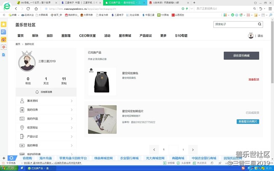Open 产品认证 sidebar item
274x171 pixels.
[46, 136]
